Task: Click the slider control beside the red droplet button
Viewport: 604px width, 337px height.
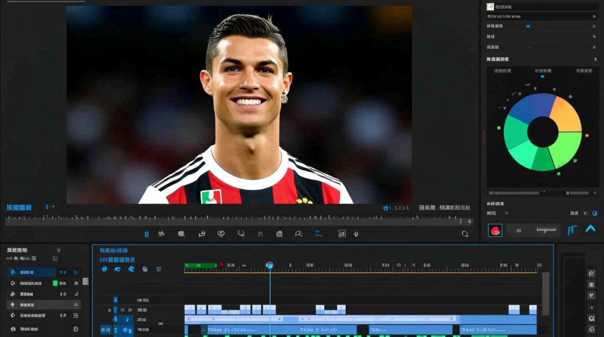Action: [546, 230]
